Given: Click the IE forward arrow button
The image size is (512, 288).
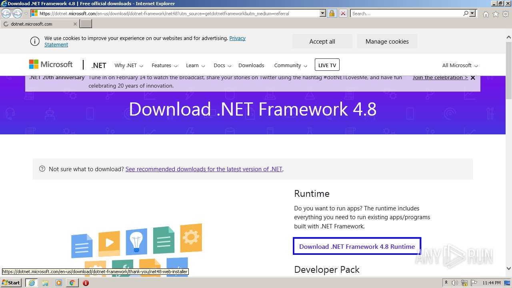Looking at the screenshot, I should (17, 14).
